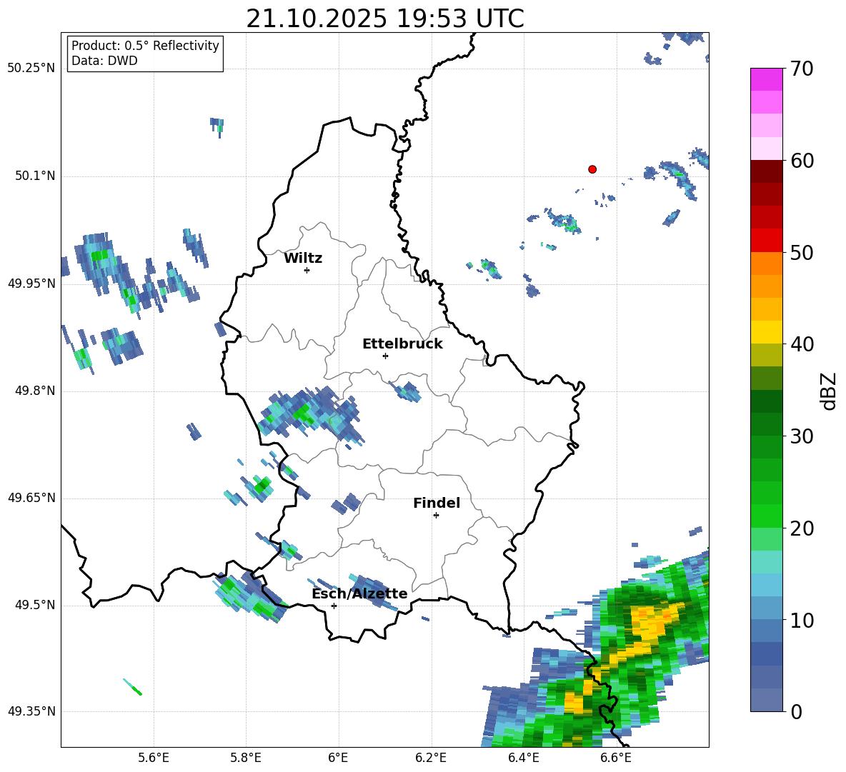Click the Wiltz station cross marker

307,270
